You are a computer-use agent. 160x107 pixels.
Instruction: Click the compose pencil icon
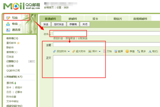pyautogui.click(x=8, y=18)
